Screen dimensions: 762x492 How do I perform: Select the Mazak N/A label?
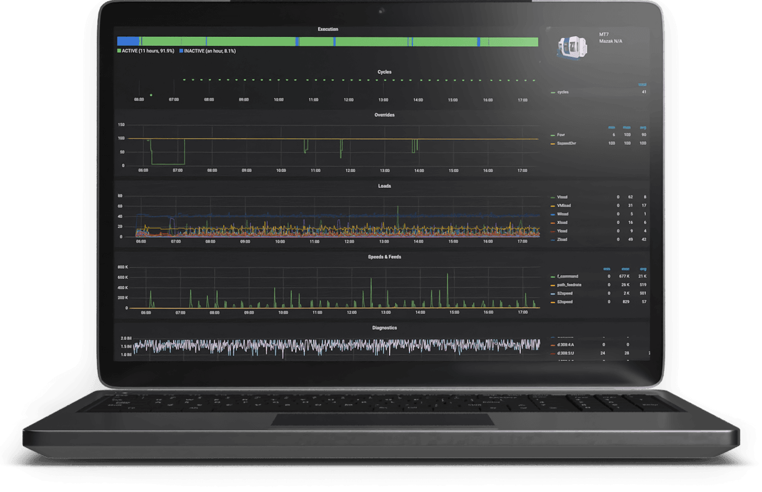[610, 41]
